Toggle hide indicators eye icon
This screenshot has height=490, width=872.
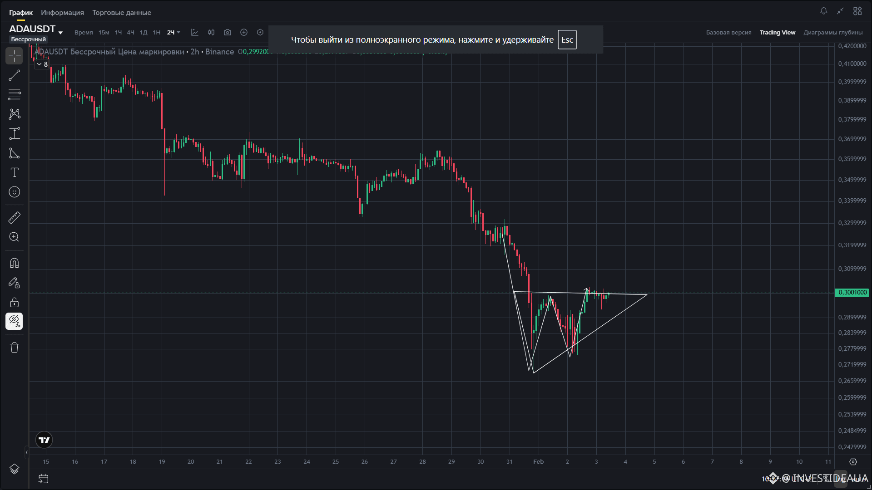[x=14, y=321]
